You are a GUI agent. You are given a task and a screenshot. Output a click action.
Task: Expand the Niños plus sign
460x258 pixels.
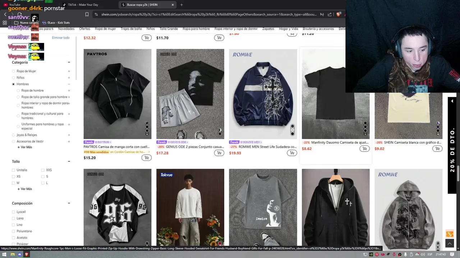pyautogui.click(x=69, y=78)
